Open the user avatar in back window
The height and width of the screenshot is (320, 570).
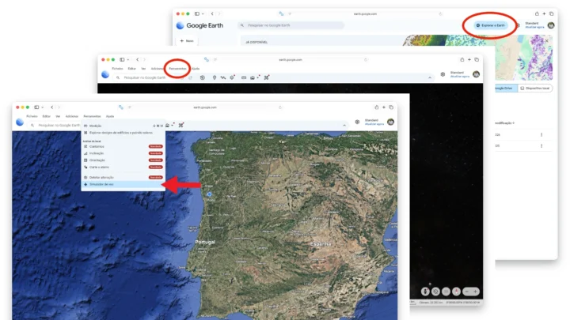click(551, 25)
